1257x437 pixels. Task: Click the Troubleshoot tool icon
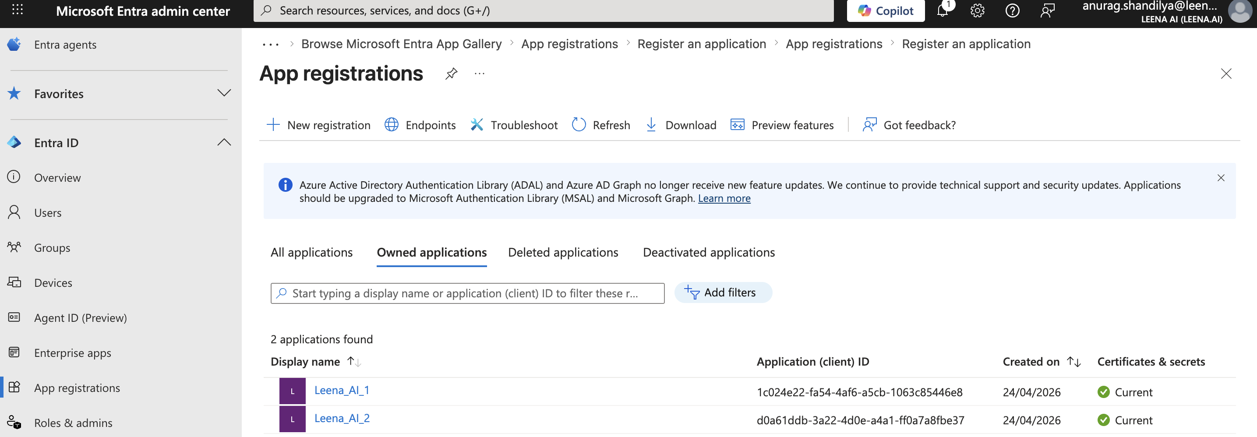477,125
